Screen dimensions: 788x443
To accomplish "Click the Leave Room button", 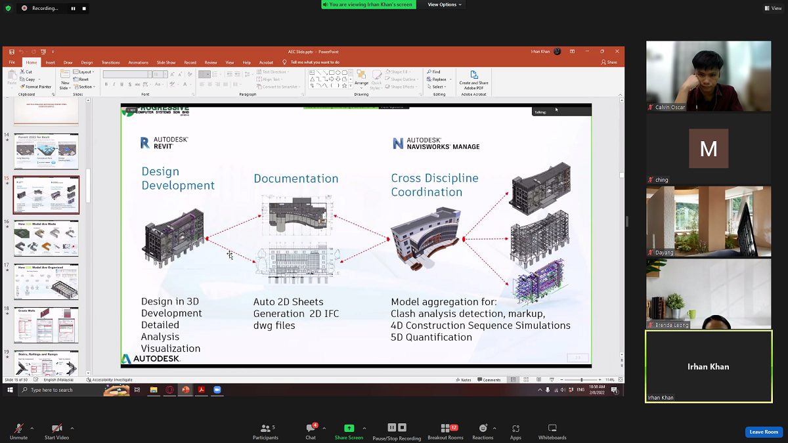I will pyautogui.click(x=764, y=432).
